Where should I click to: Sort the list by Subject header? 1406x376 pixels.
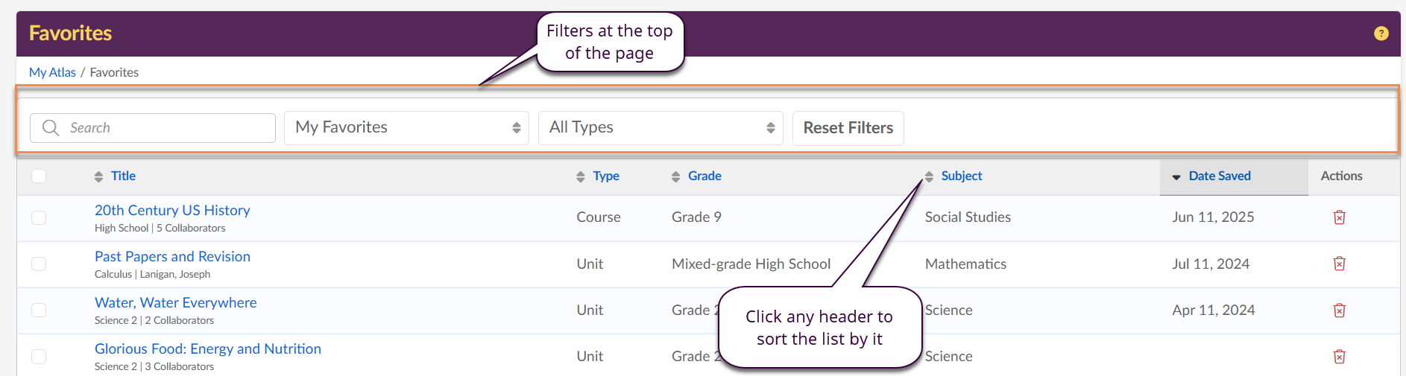coord(961,176)
